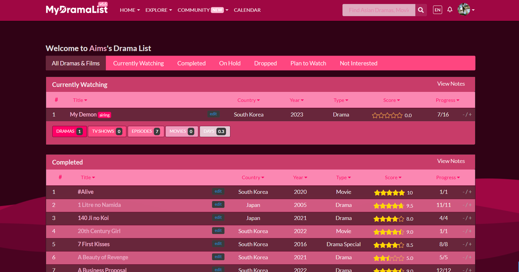
Task: Click the EN language selector
Action: coord(438,10)
